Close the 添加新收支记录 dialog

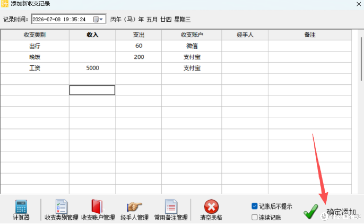tap(358, 4)
